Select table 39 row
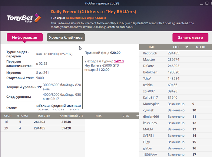 43,128
